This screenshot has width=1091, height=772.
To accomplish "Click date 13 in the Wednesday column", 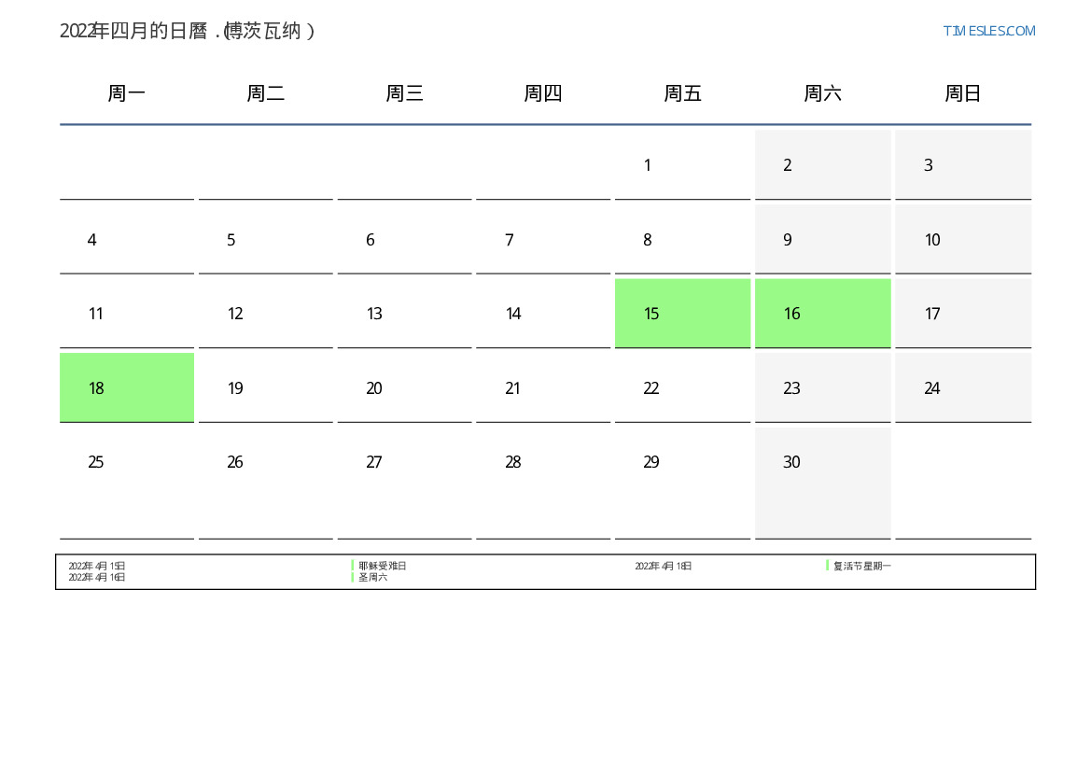I will (404, 314).
